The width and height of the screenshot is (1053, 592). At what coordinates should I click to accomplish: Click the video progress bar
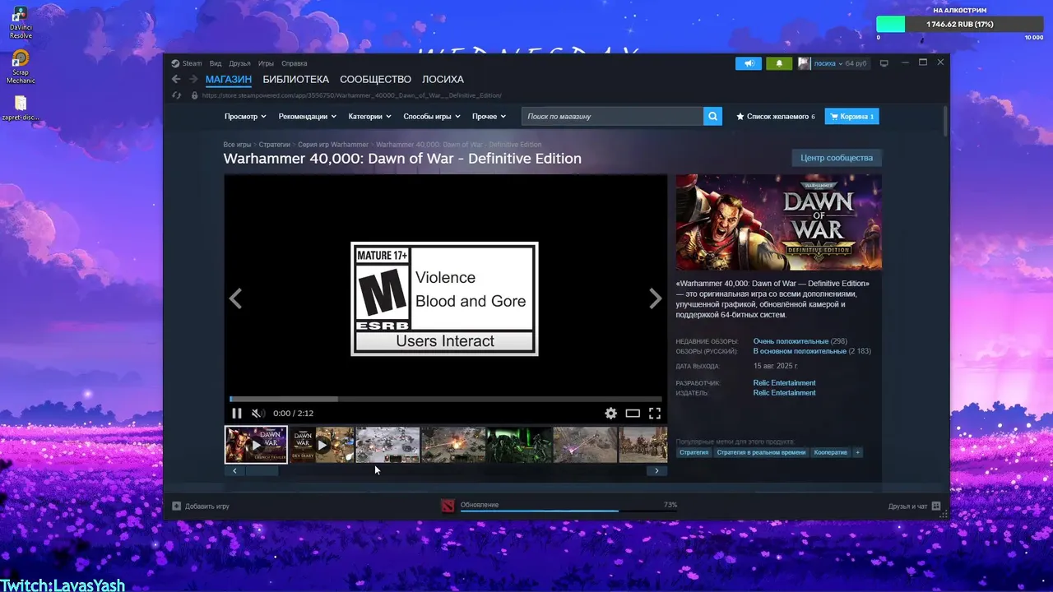pyautogui.click(x=445, y=400)
